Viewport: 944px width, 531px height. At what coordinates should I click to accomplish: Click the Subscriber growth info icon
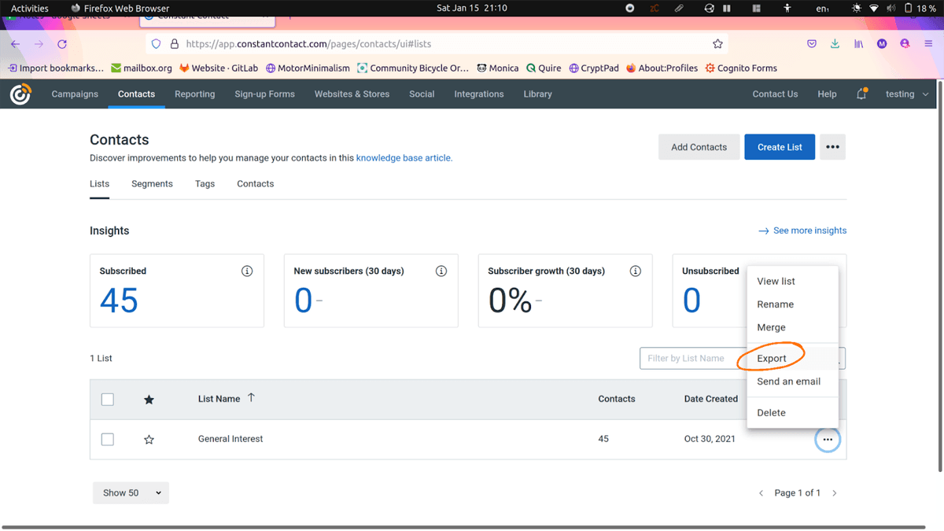(x=636, y=271)
